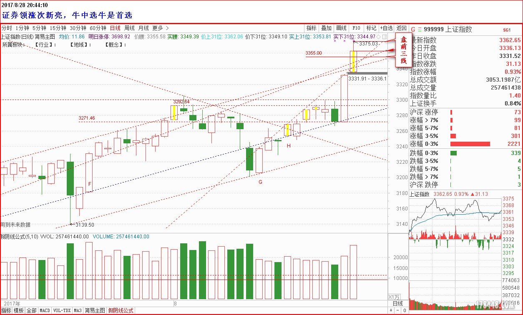The height and width of the screenshot is (315, 523).
Task: Switch to the MACD indicator tab
Action: [x=45, y=311]
